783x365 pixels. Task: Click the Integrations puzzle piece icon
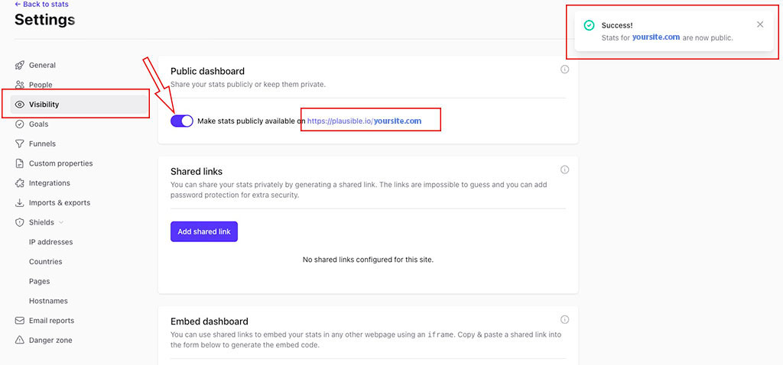[x=20, y=183]
